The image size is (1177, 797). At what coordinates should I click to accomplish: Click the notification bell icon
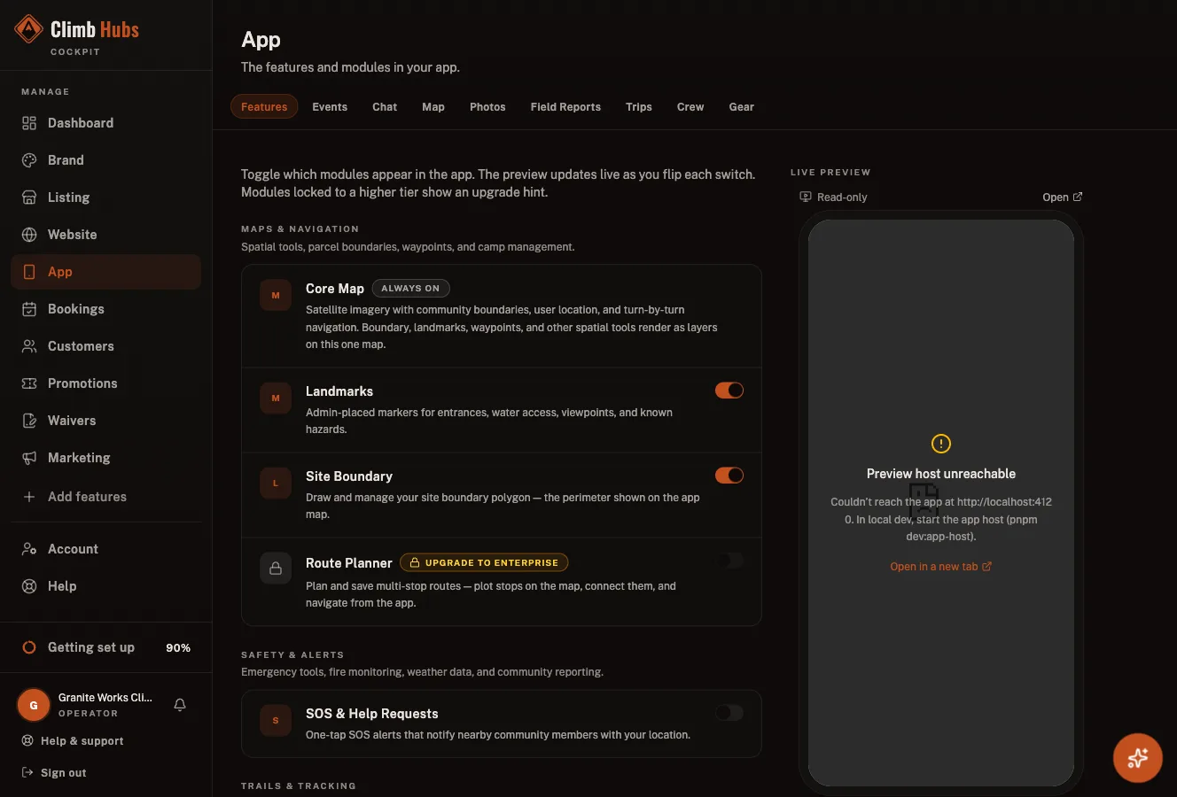[x=180, y=705]
